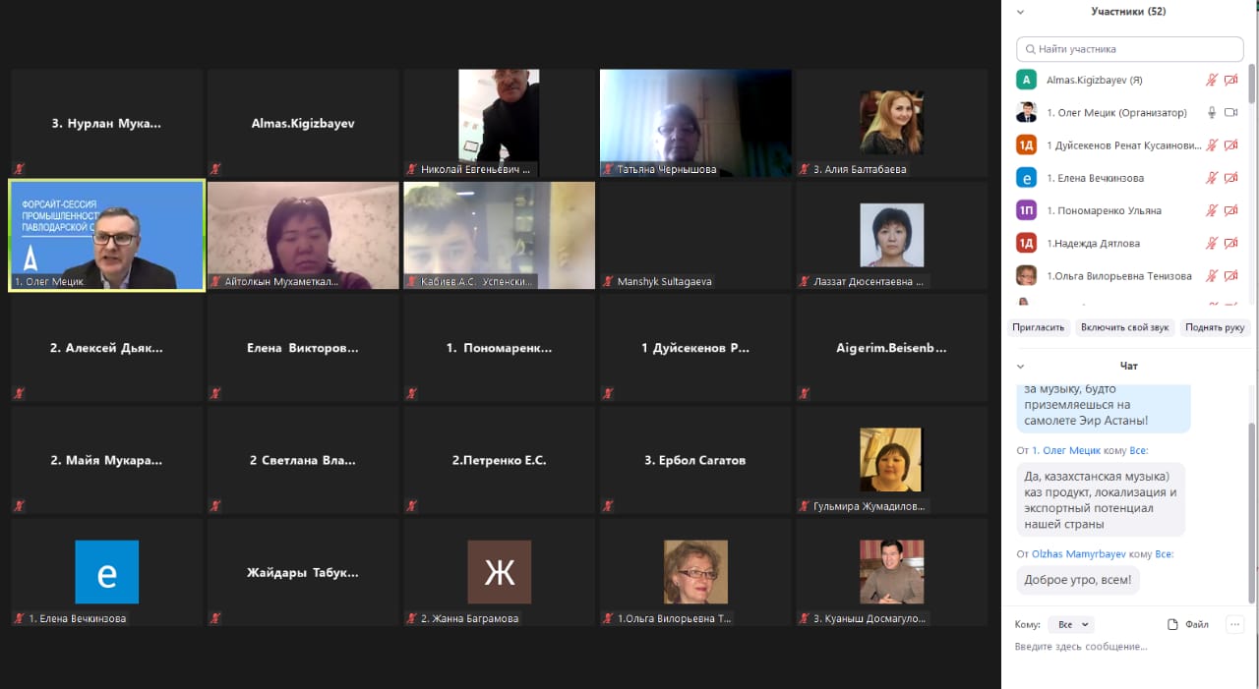
Task: Click Надежда Дятлова's camera-off icon in list
Action: click(1230, 243)
